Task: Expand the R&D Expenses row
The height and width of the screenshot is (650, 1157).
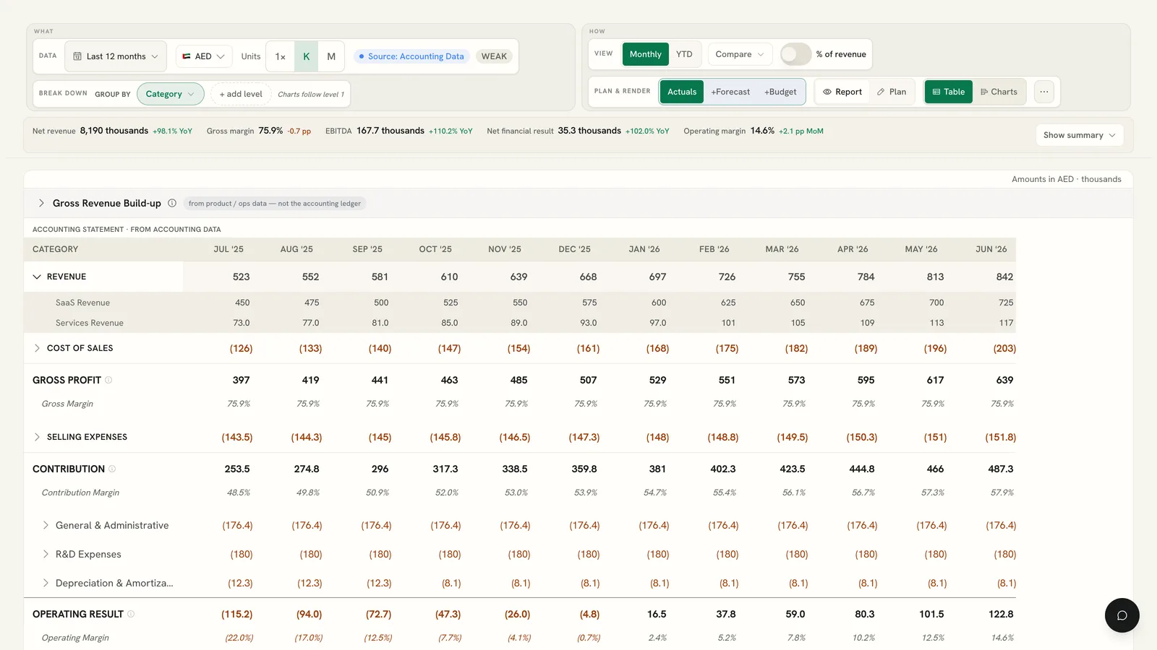Action: (x=46, y=554)
